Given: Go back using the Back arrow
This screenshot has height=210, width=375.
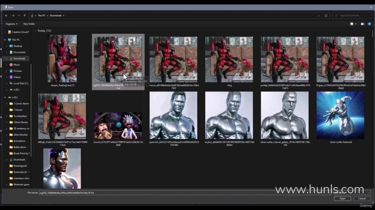Looking at the screenshot, I should 6,15.
